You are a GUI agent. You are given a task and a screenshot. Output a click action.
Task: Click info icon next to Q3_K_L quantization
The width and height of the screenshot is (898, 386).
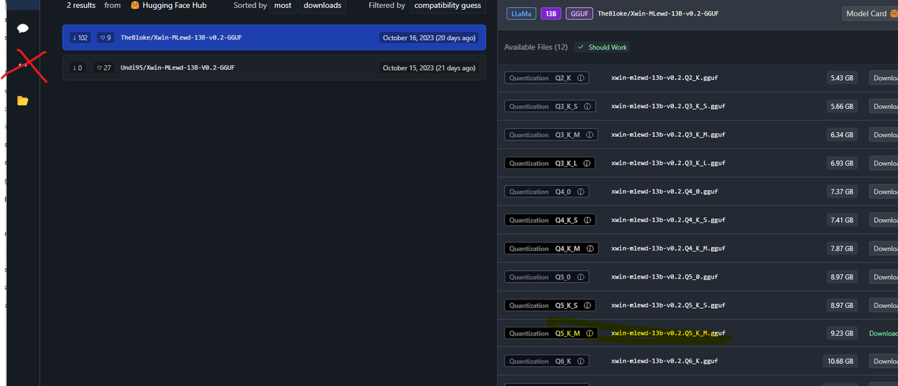tap(587, 164)
